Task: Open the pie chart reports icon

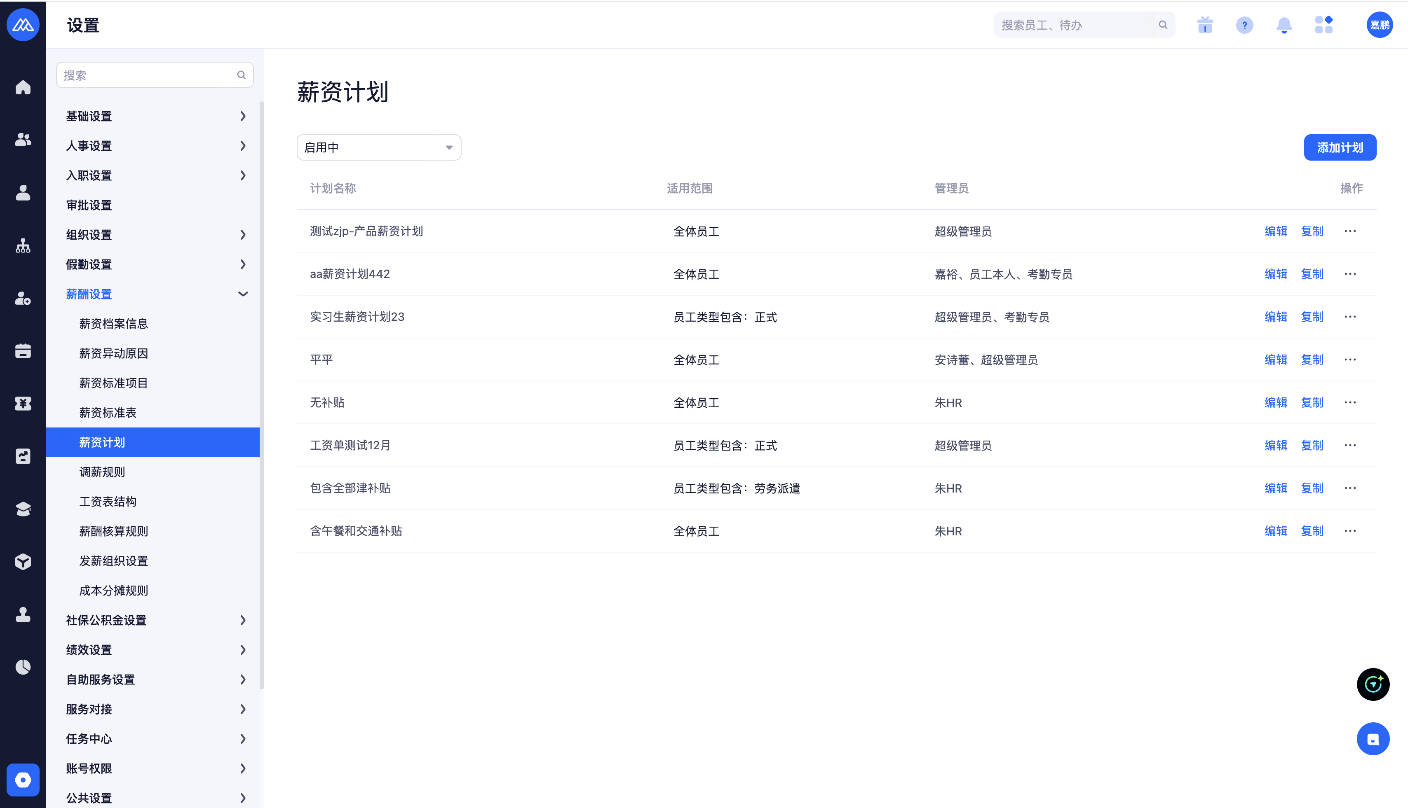Action: (x=23, y=667)
